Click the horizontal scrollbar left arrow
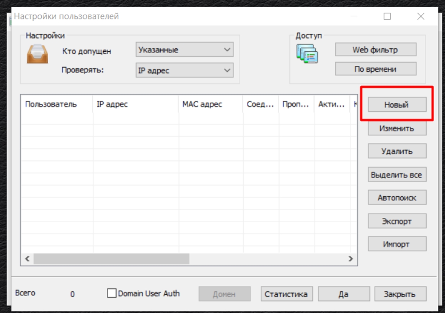This screenshot has width=445, height=313. click(x=27, y=259)
